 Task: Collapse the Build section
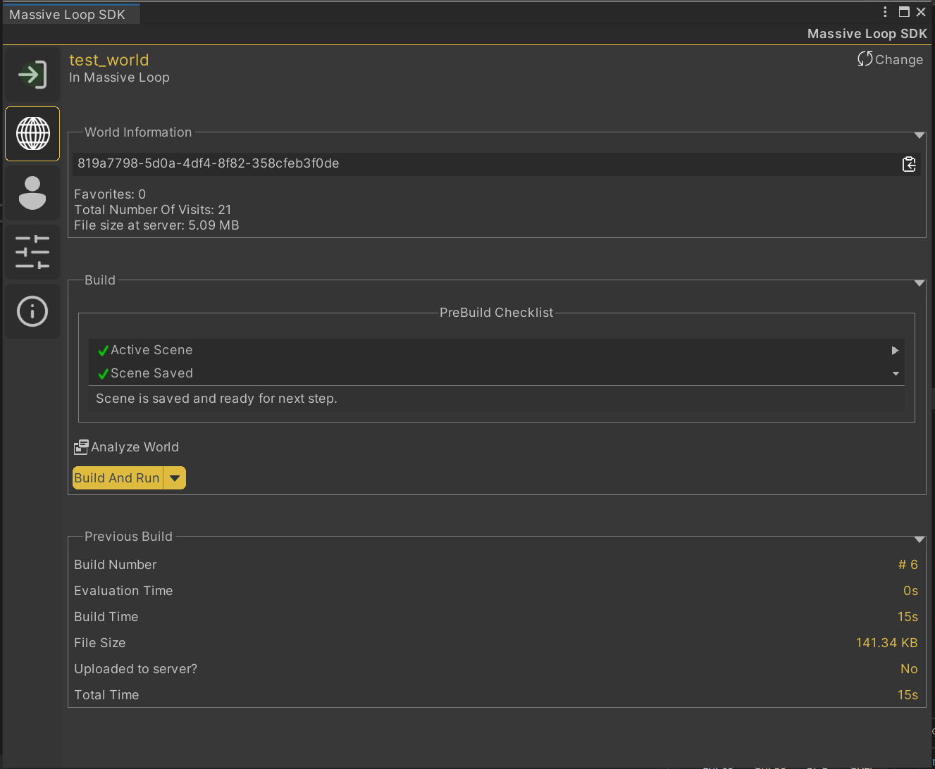point(919,283)
